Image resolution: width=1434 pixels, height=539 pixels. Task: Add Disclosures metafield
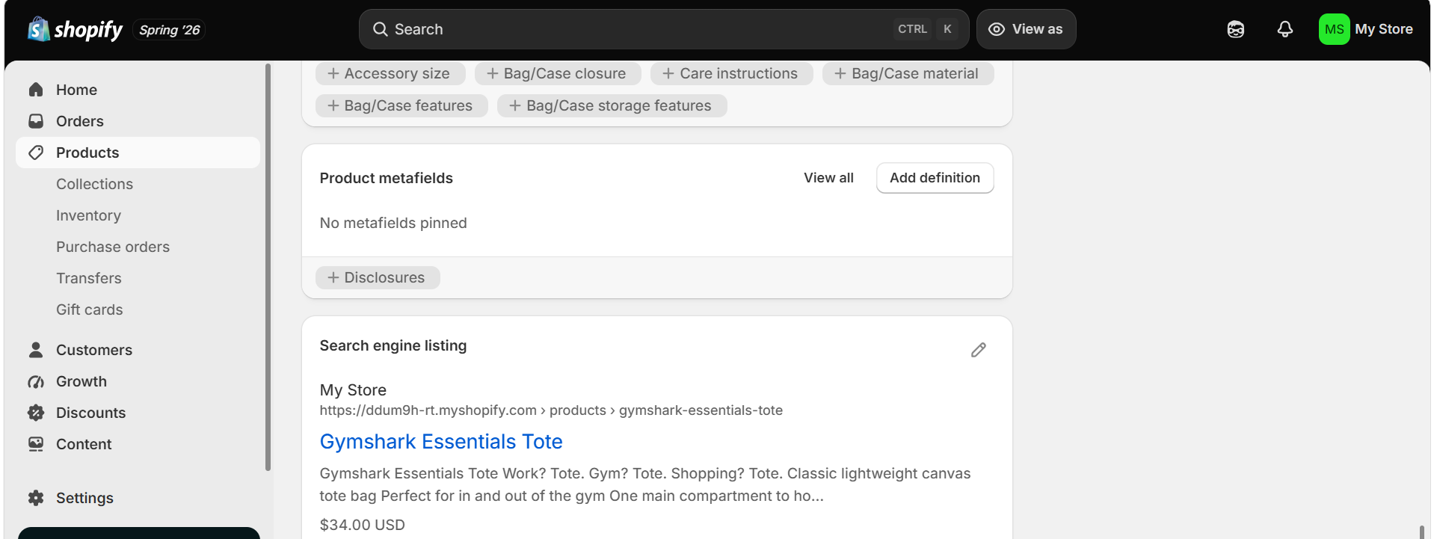(378, 277)
